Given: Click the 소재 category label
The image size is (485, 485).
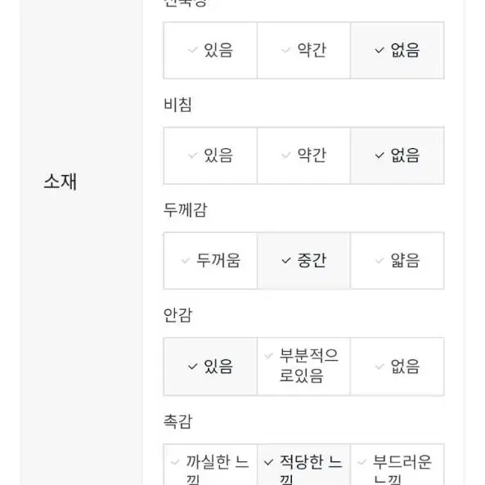Looking at the screenshot, I should (x=60, y=182).
